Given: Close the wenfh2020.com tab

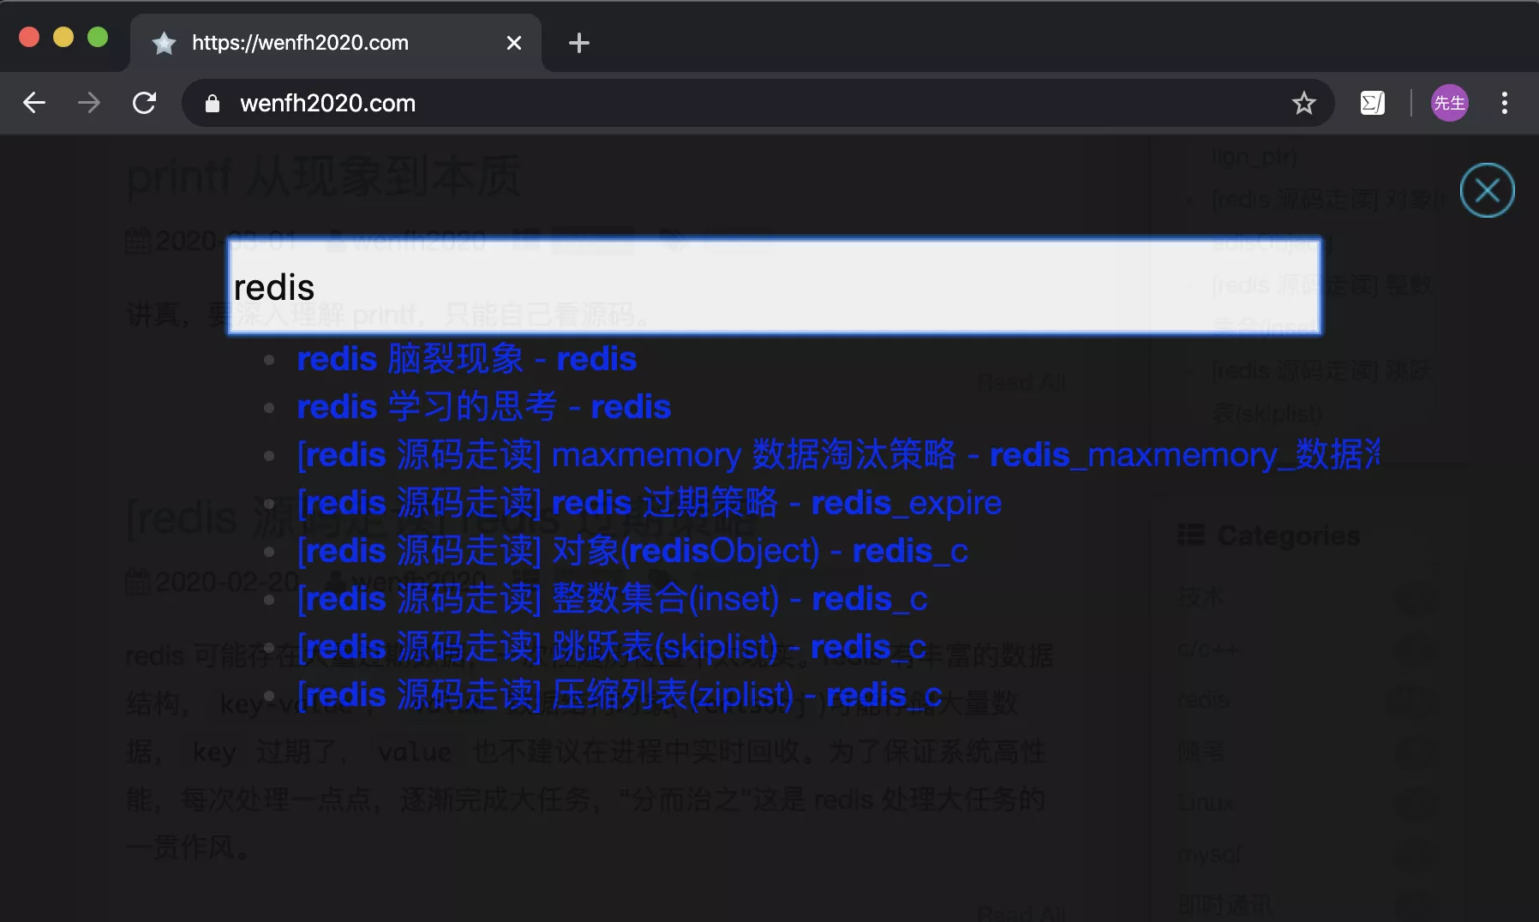Looking at the screenshot, I should click(514, 43).
